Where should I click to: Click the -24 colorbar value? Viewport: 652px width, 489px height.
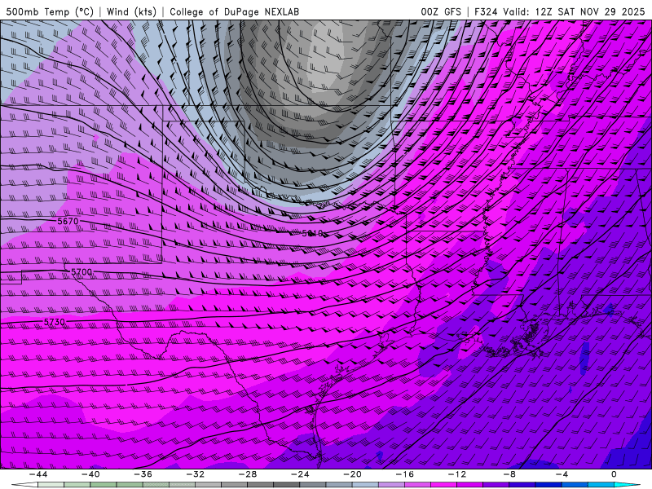coord(300,474)
